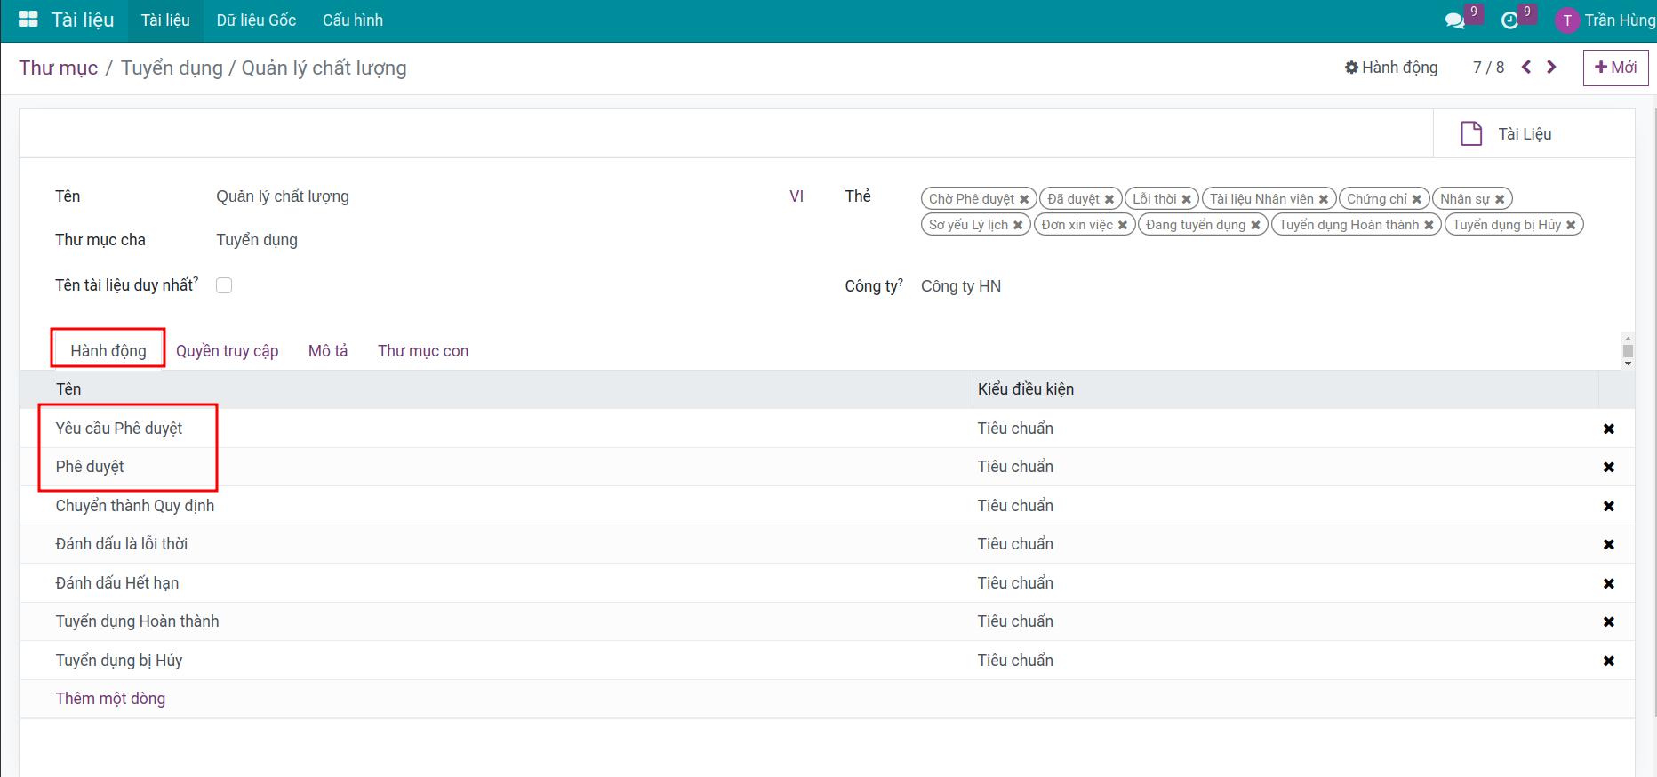The image size is (1657, 777).
Task: Click the 'VI' translation button
Action: 796,196
